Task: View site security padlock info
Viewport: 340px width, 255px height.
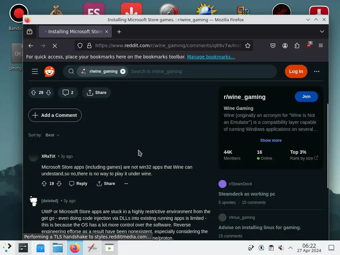Action: click(89, 45)
